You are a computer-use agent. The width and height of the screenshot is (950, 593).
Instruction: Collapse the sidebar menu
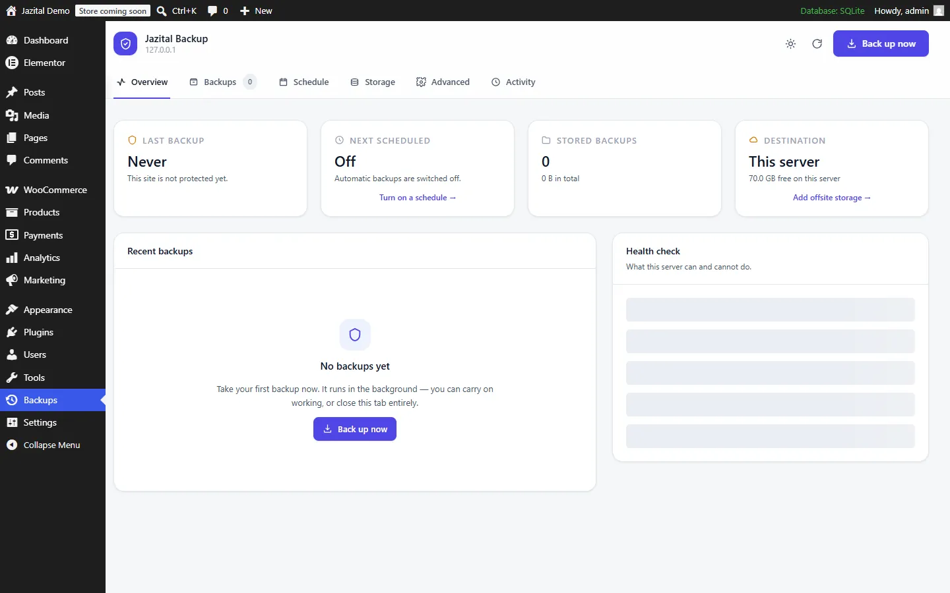click(x=53, y=445)
